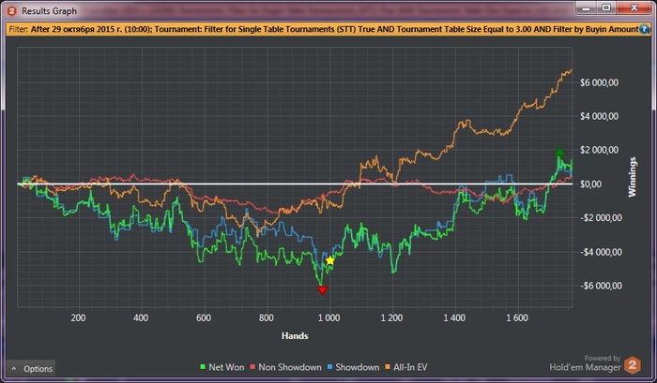Toggle the Non Showdown legend entry
This screenshot has height=383, width=657.
pos(285,367)
